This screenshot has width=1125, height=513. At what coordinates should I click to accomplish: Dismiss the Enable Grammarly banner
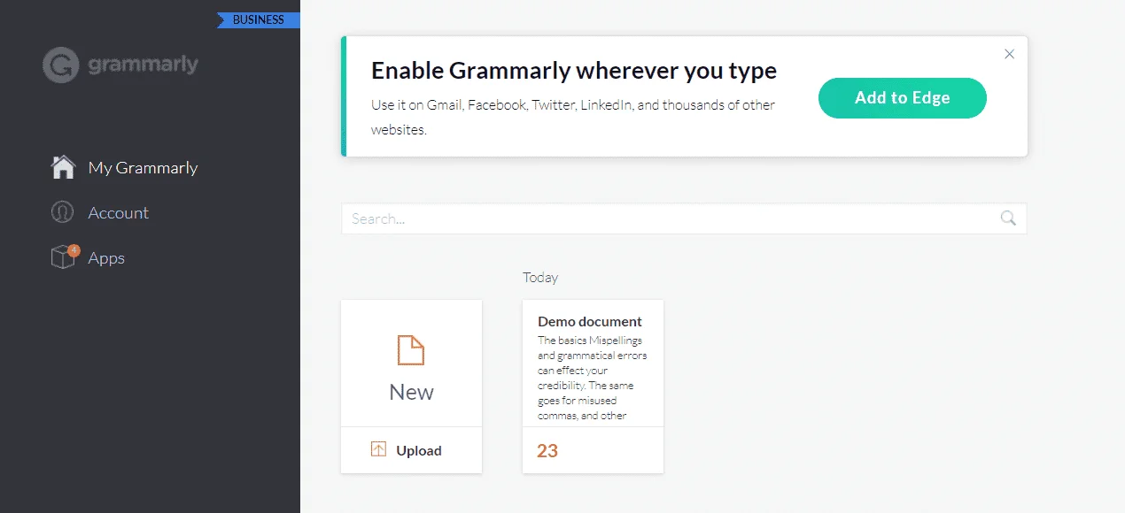(x=1009, y=54)
